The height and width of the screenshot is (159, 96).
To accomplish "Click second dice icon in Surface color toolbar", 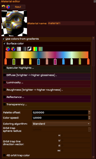I will [13, 49].
